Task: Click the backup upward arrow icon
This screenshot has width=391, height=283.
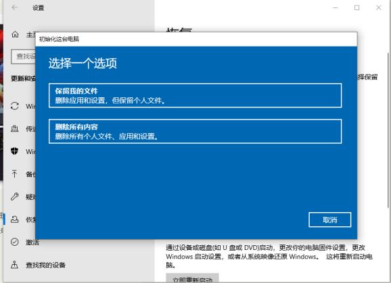Action: click(x=14, y=174)
